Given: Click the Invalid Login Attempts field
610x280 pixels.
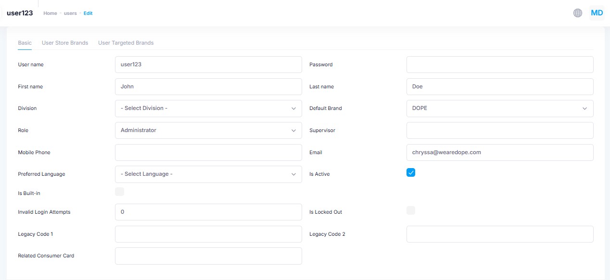Looking at the screenshot, I should tap(208, 212).
